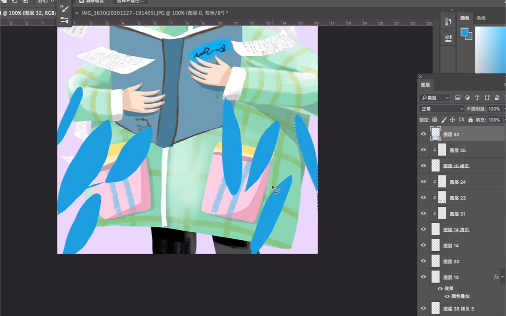Click the 颜色叠加 effect label
Image resolution: width=506 pixels, height=316 pixels.
click(x=461, y=296)
